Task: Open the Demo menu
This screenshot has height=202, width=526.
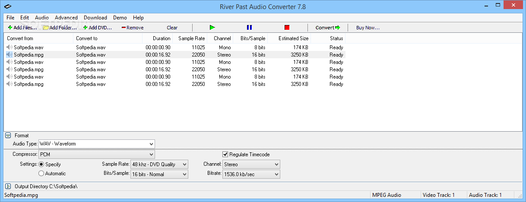Action: [120, 18]
